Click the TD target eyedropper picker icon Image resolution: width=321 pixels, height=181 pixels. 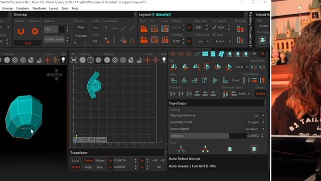pos(214,28)
